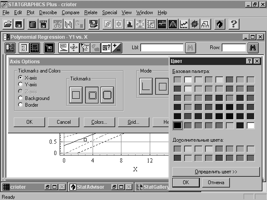
Task: Click the scissors Cut icon
Action: pos(58,24)
